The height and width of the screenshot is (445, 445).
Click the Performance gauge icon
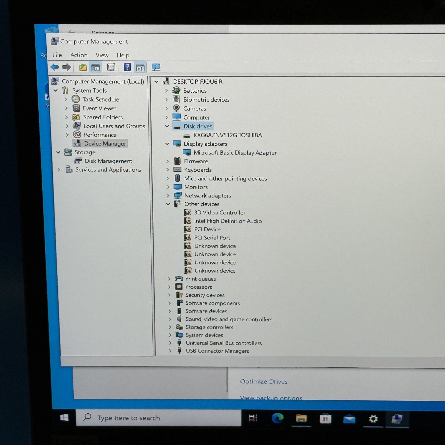tap(77, 135)
